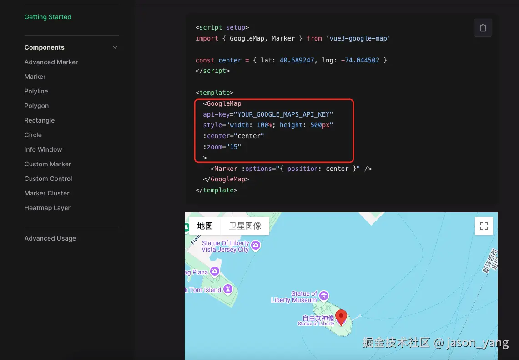Copy the code snippet with the clipboard icon
This screenshot has height=360, width=519.
483,28
